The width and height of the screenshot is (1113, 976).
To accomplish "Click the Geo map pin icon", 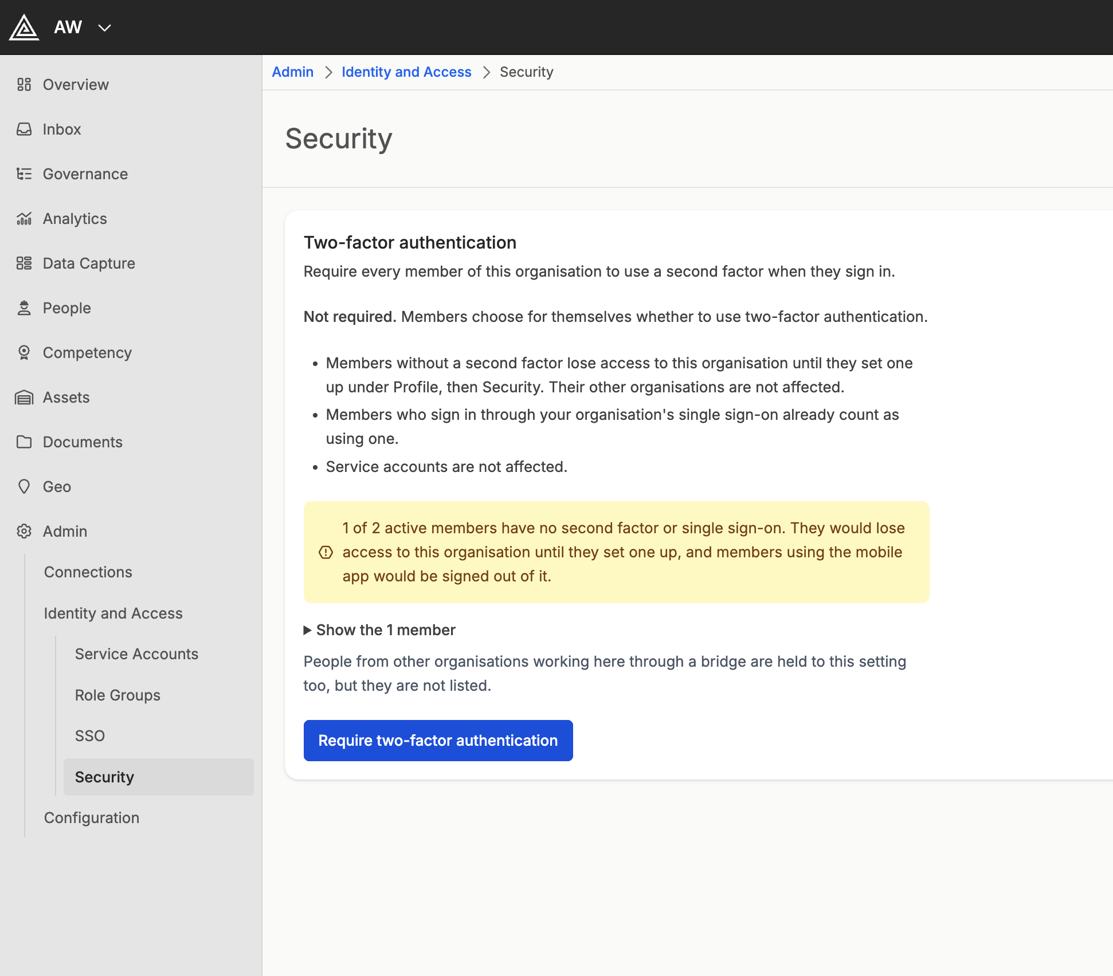I will 24,487.
